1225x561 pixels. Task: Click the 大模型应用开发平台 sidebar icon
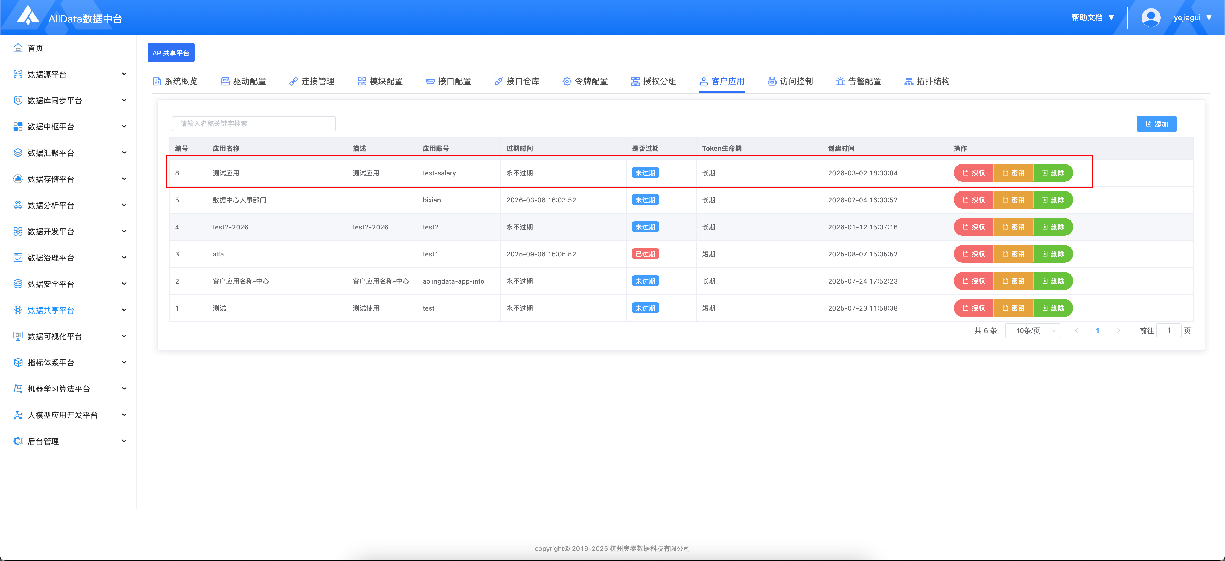pyautogui.click(x=18, y=415)
